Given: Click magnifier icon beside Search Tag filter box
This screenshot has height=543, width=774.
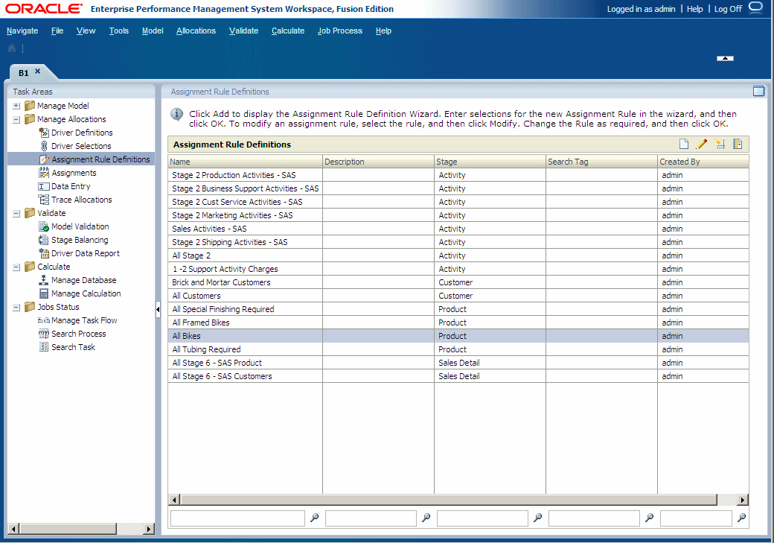Looking at the screenshot, I should coord(649,518).
